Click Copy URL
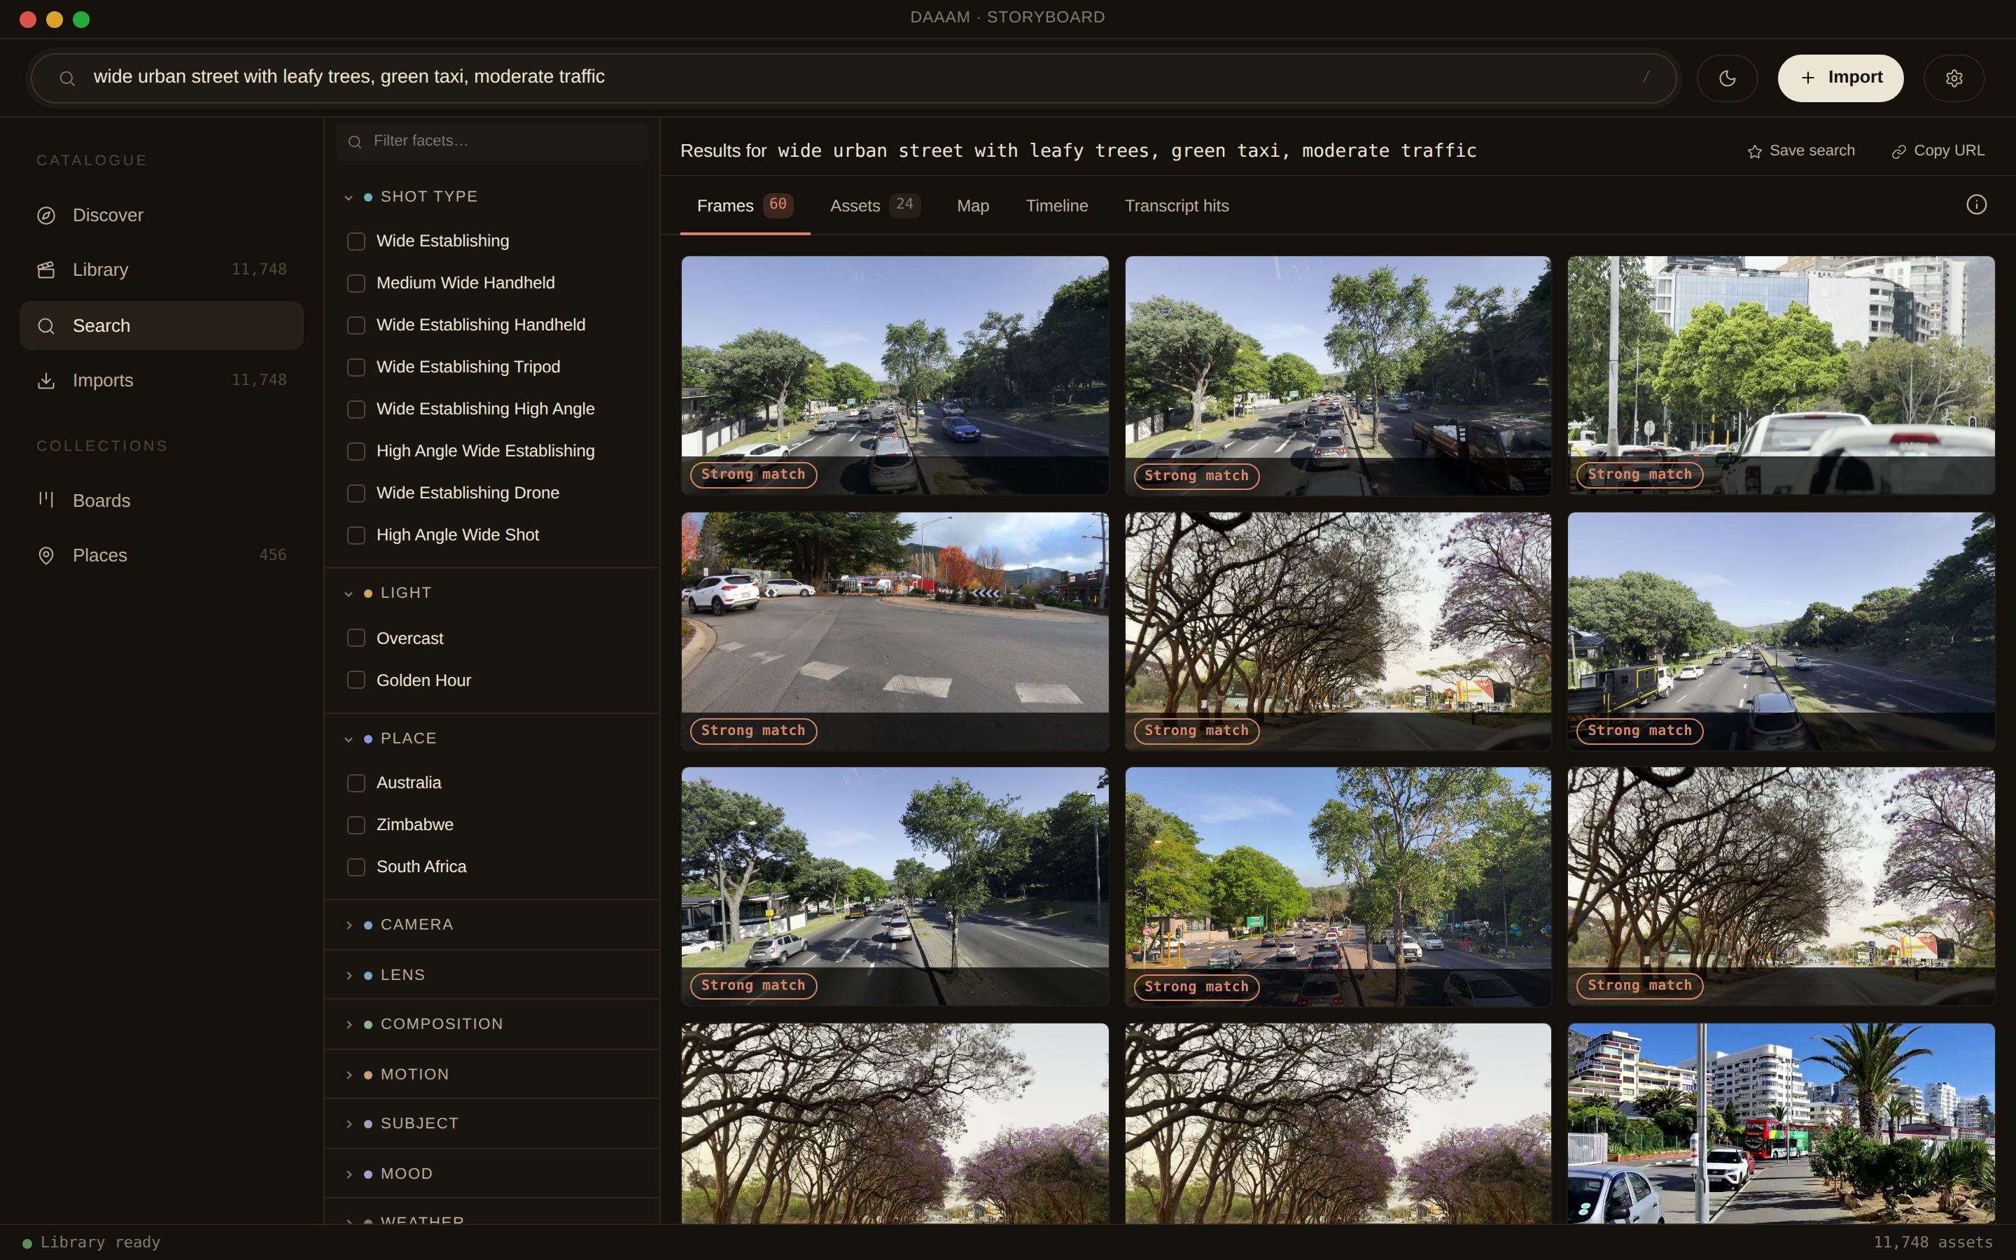The image size is (2016, 1260). 1938,150
